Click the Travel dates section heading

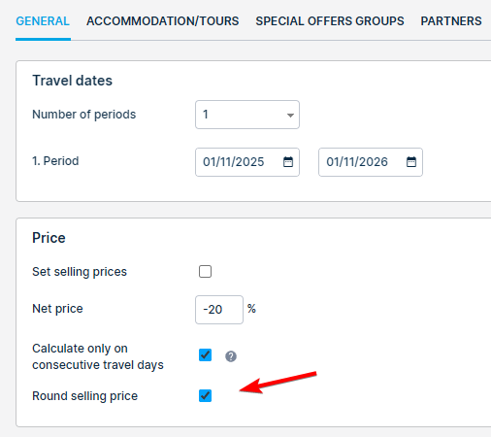tap(73, 81)
